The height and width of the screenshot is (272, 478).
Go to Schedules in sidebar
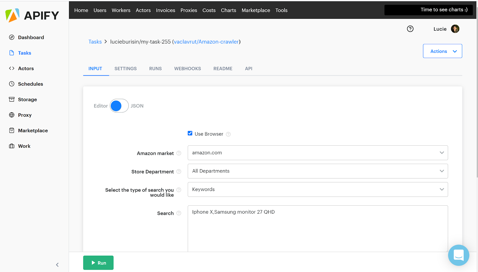pyautogui.click(x=30, y=84)
